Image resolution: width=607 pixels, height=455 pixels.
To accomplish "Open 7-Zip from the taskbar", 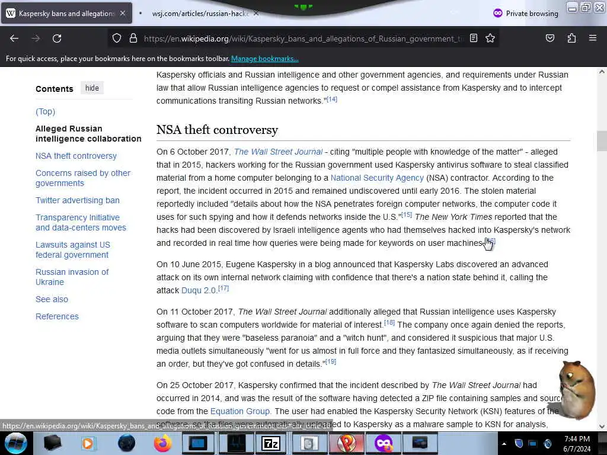I will point(270,443).
